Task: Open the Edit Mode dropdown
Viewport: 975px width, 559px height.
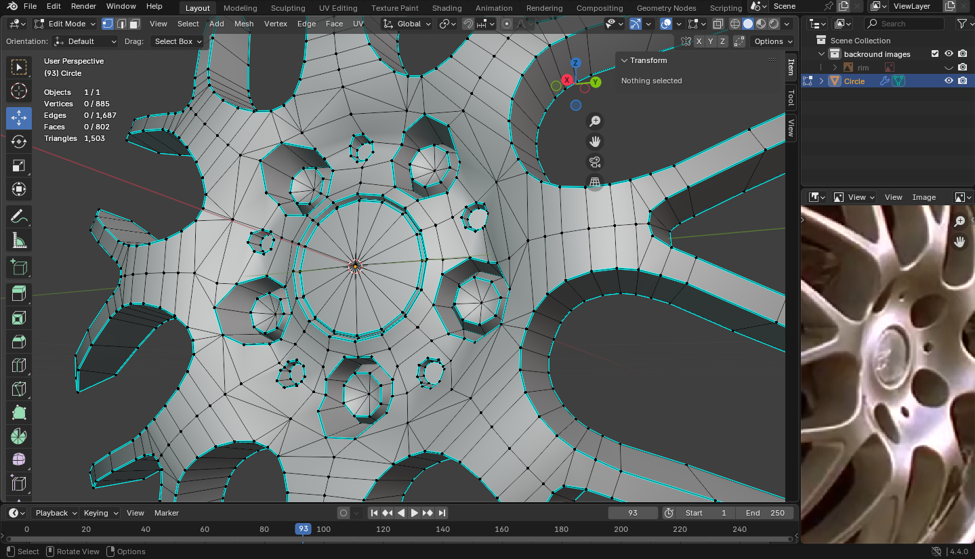Action: 65,24
